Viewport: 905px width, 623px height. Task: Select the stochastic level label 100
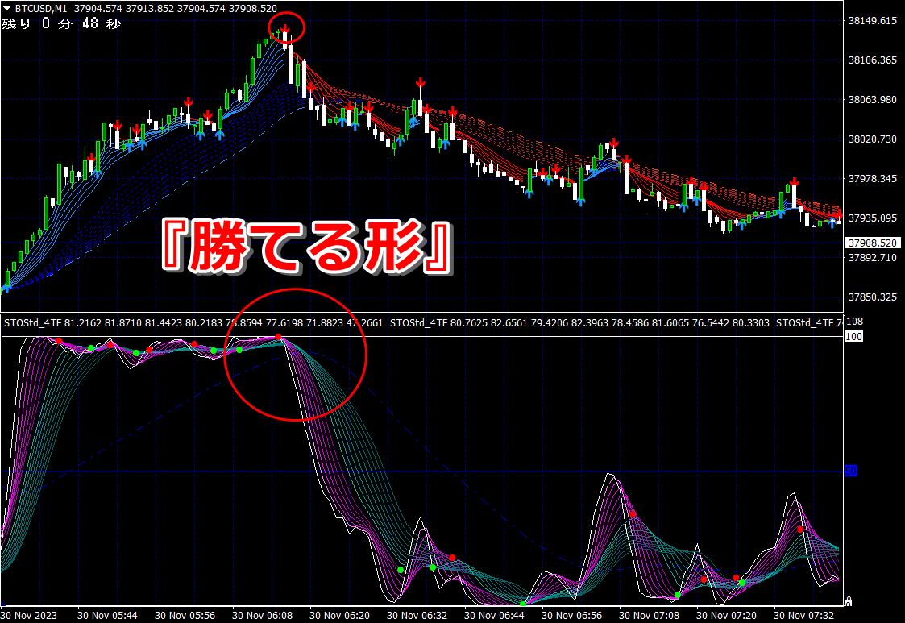point(853,337)
